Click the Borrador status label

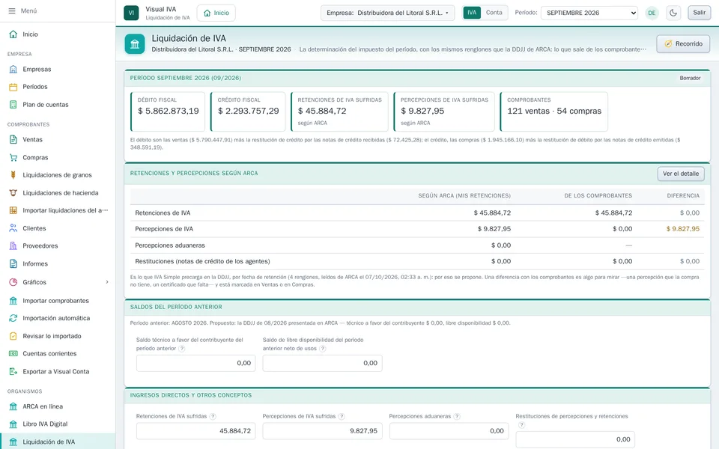point(690,79)
